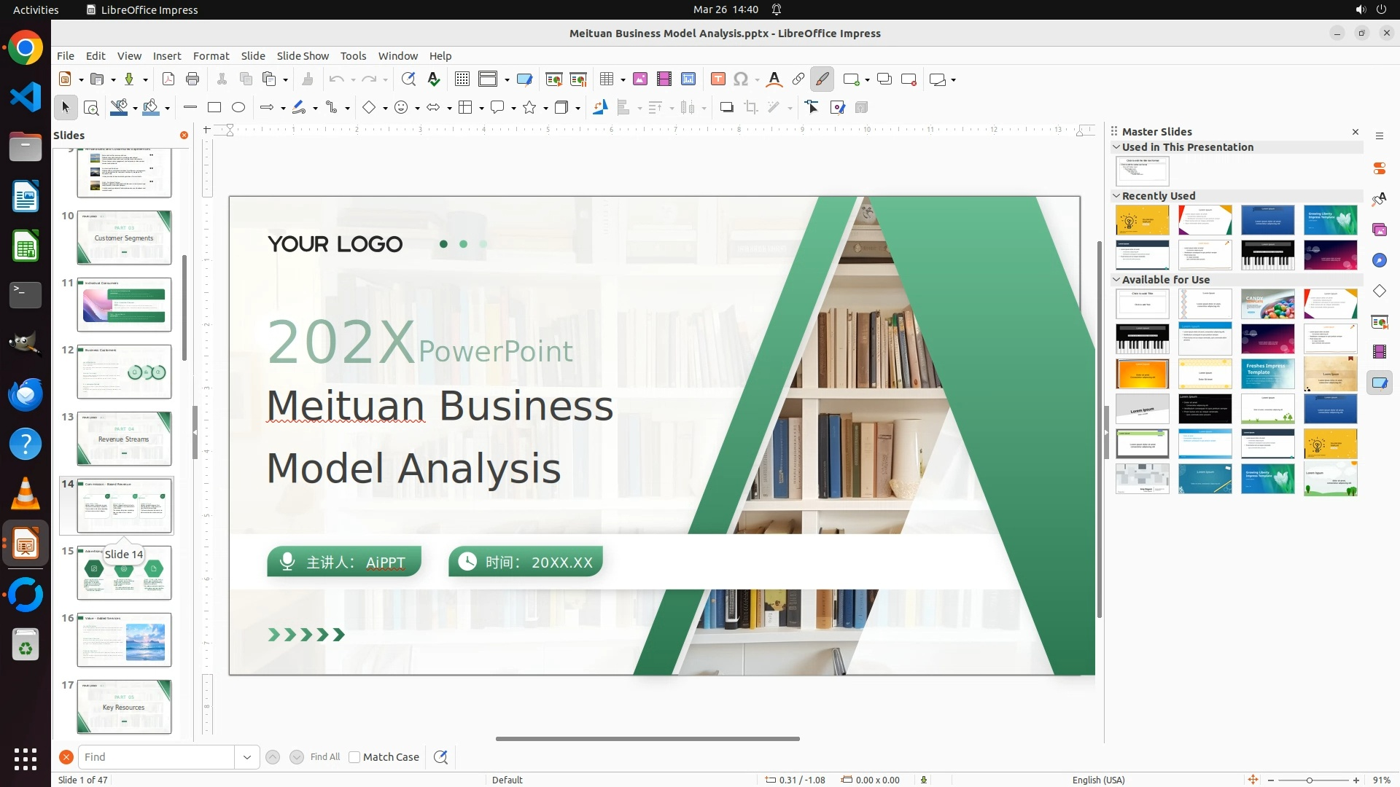The height and width of the screenshot is (787, 1400).
Task: Select the Revenue Streams slide 13 thumbnail
Action: (x=124, y=439)
